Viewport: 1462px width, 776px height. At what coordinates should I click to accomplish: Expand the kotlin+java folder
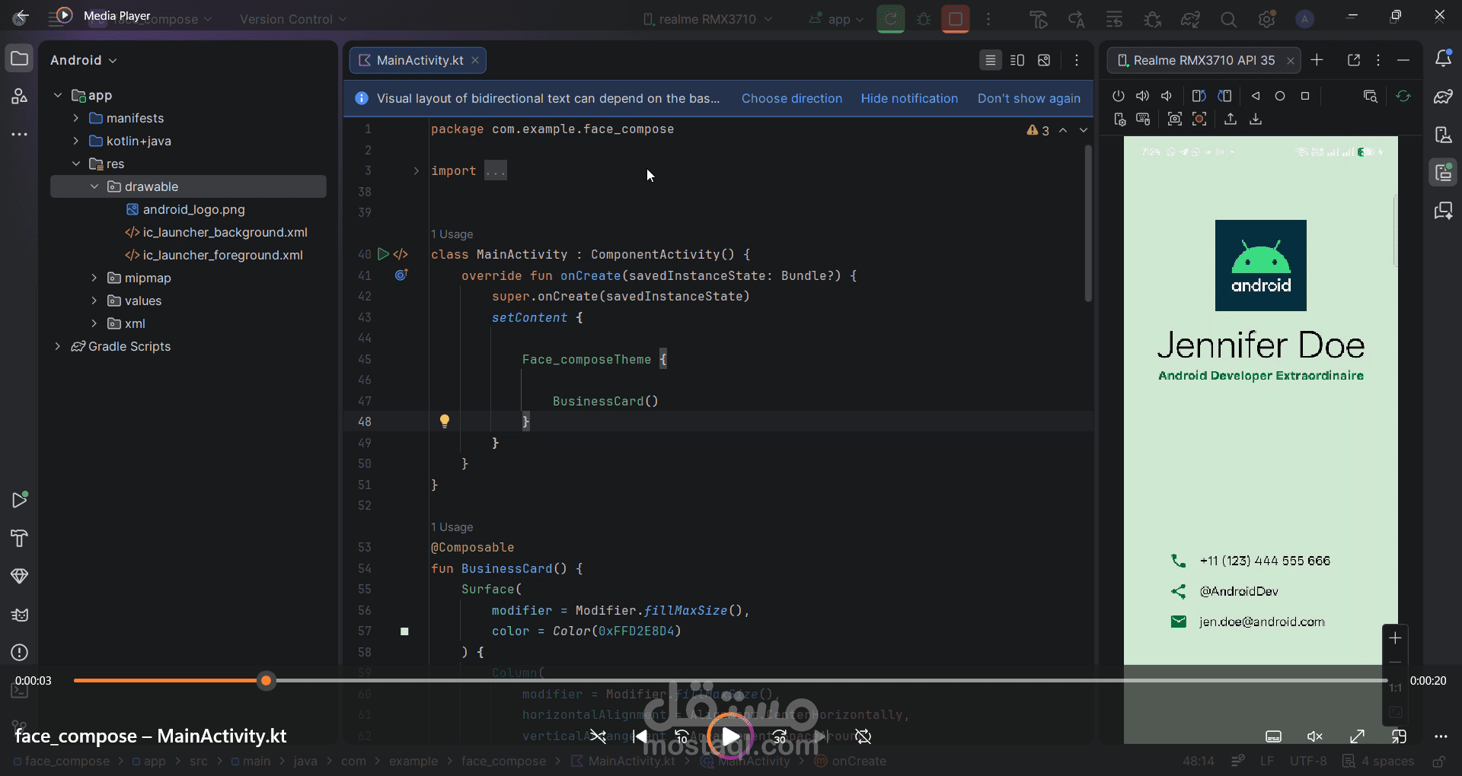coord(76,141)
